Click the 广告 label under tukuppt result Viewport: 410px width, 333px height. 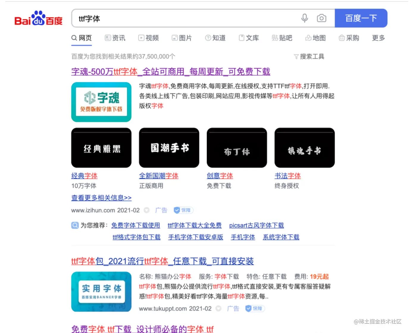click(233, 309)
